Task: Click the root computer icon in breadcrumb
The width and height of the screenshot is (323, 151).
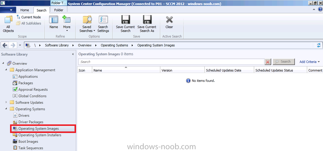Action: point(28,45)
